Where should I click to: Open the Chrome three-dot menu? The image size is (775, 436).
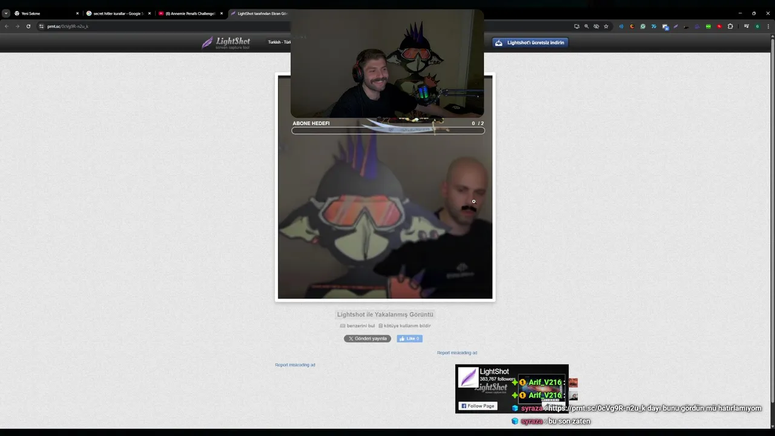[768, 26]
